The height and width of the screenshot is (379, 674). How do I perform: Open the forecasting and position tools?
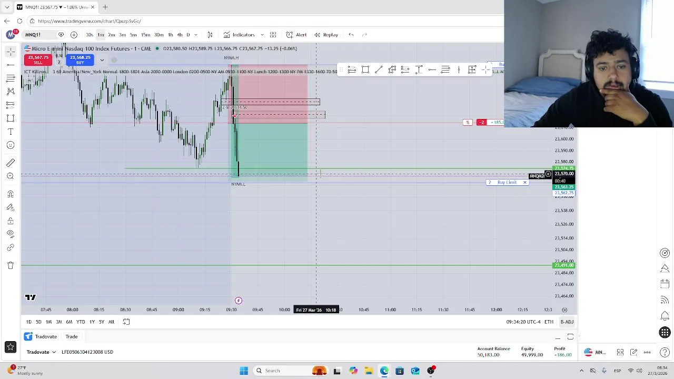click(11, 105)
